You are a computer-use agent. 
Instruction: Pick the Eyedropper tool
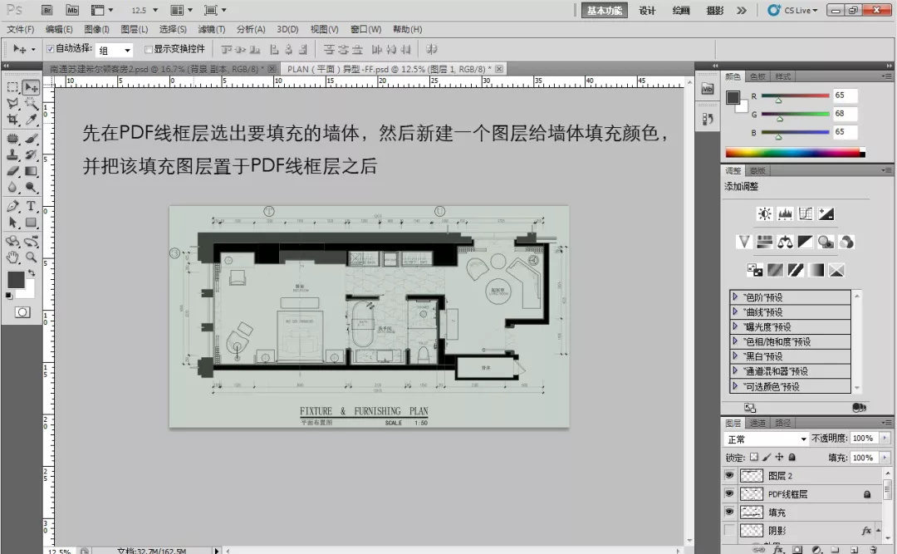point(31,120)
